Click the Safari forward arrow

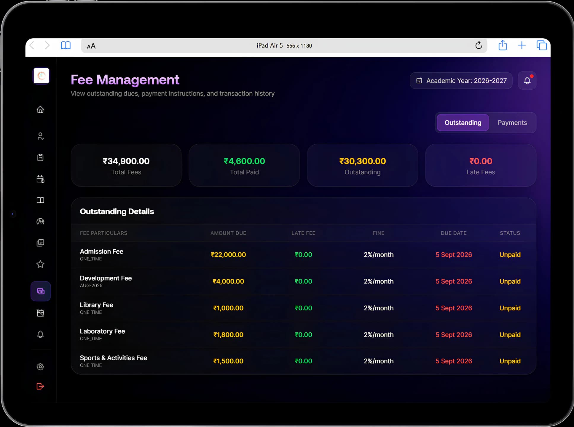[47, 45]
